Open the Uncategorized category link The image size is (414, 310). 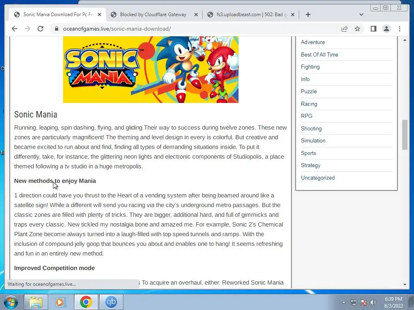click(318, 178)
